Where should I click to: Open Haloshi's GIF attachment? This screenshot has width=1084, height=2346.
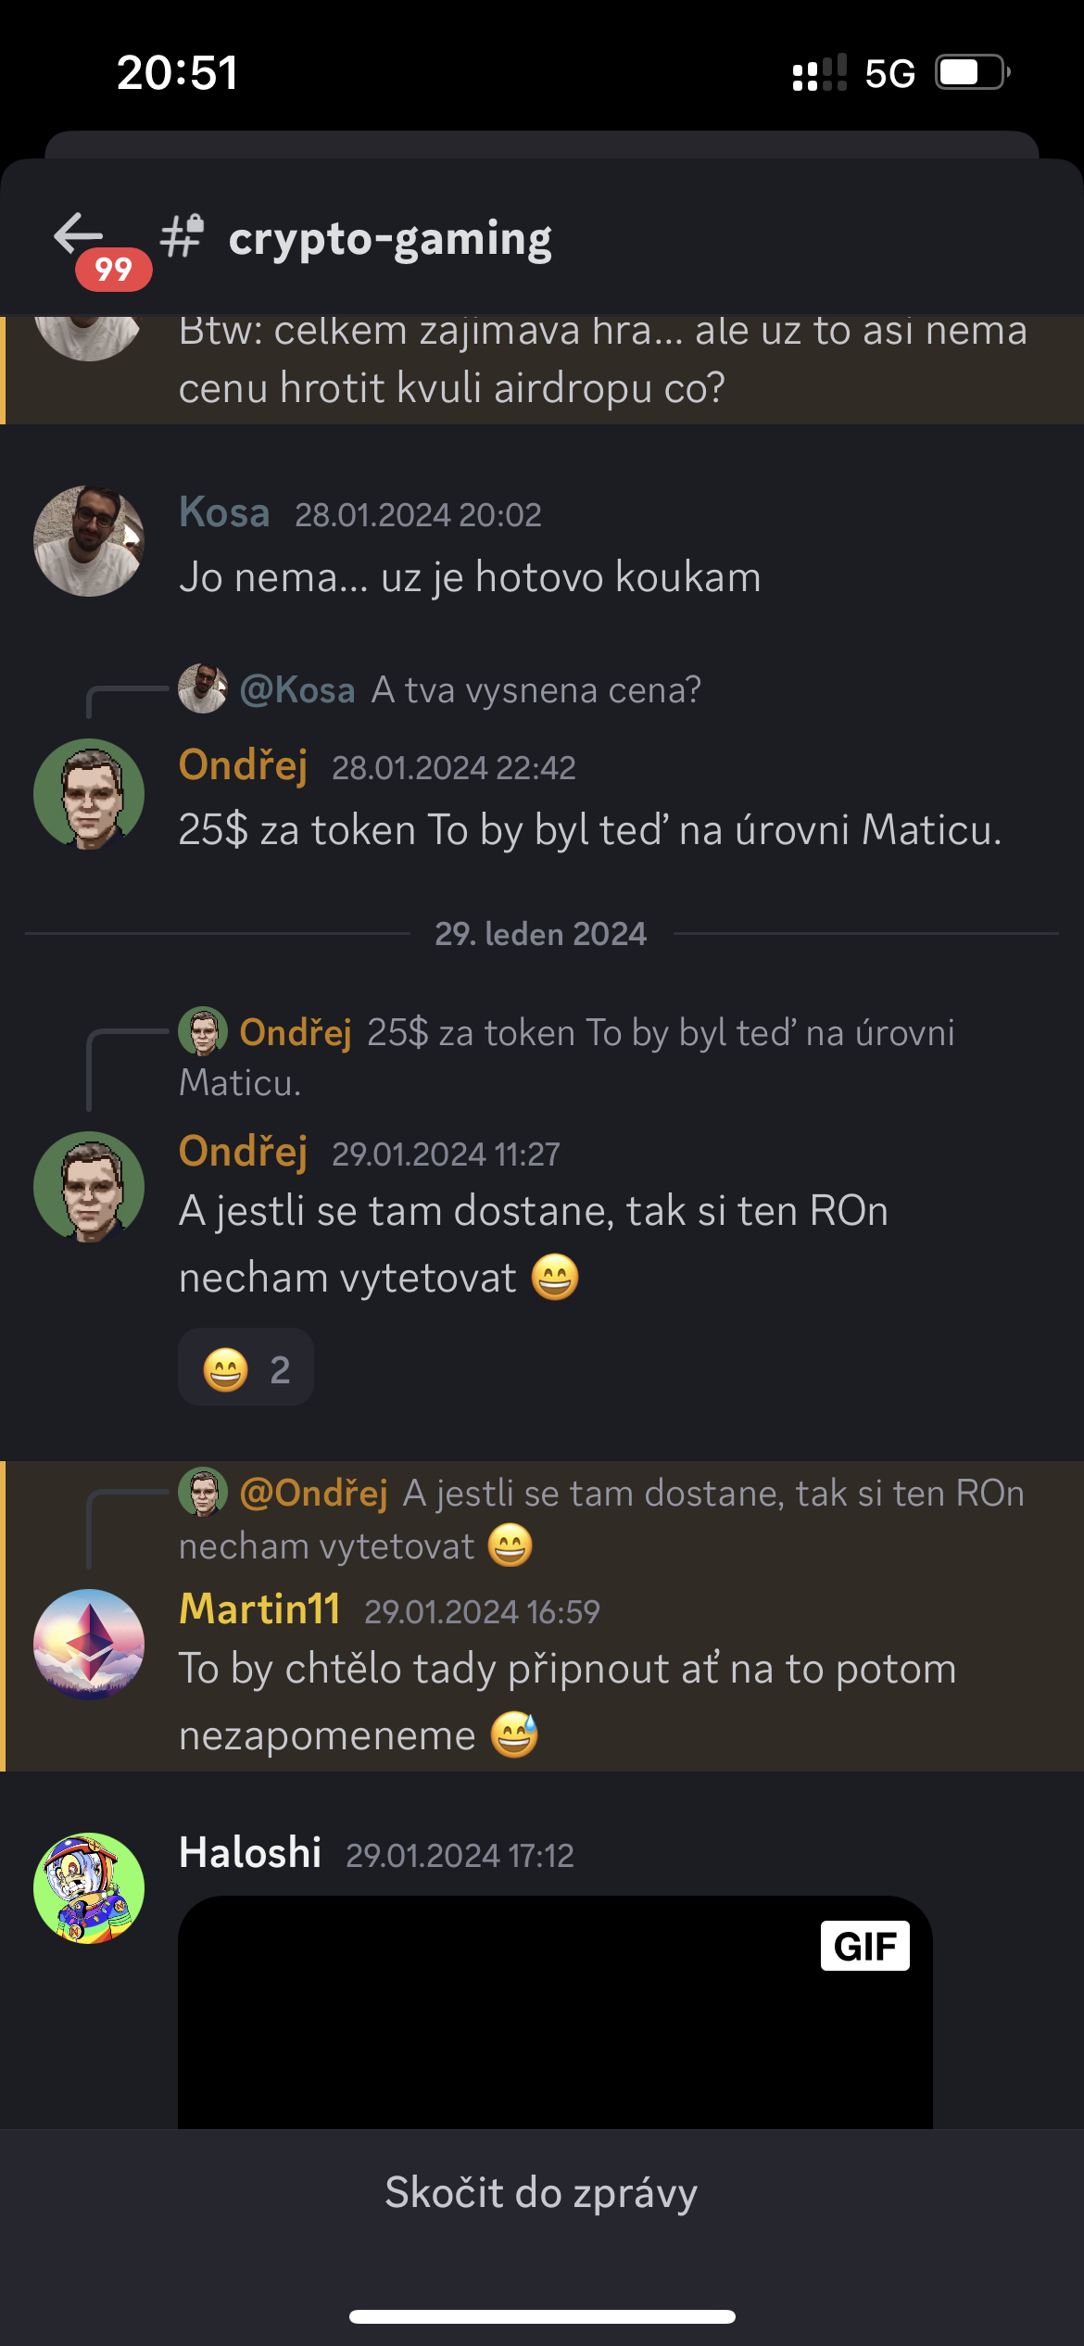pos(554,2020)
